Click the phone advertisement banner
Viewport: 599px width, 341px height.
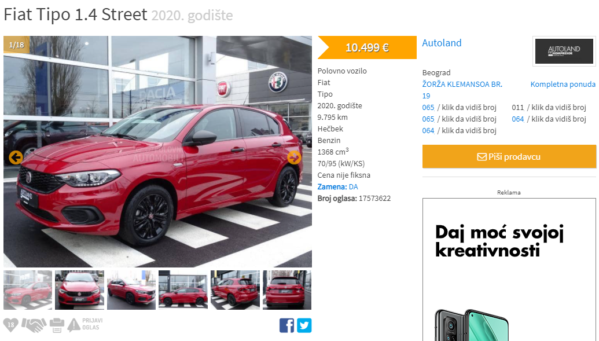[x=509, y=270]
